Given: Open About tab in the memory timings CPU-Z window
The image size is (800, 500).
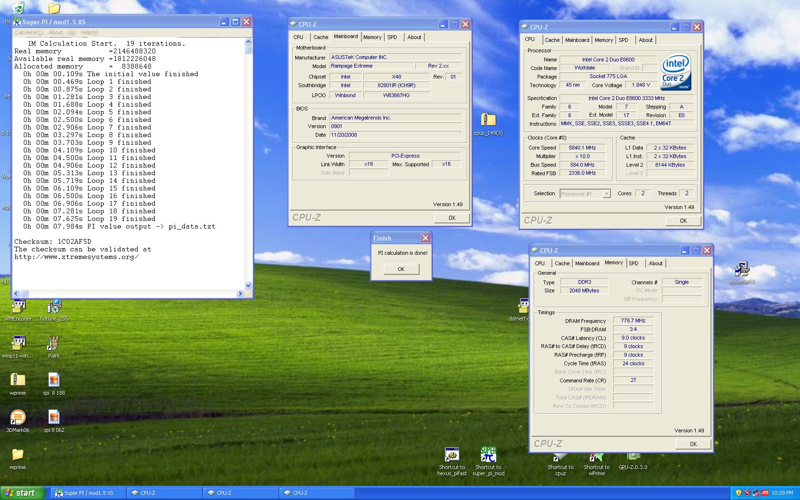Looking at the screenshot, I should [x=656, y=263].
